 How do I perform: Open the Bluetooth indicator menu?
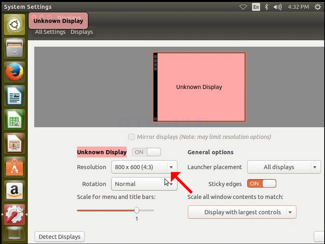coord(266,7)
